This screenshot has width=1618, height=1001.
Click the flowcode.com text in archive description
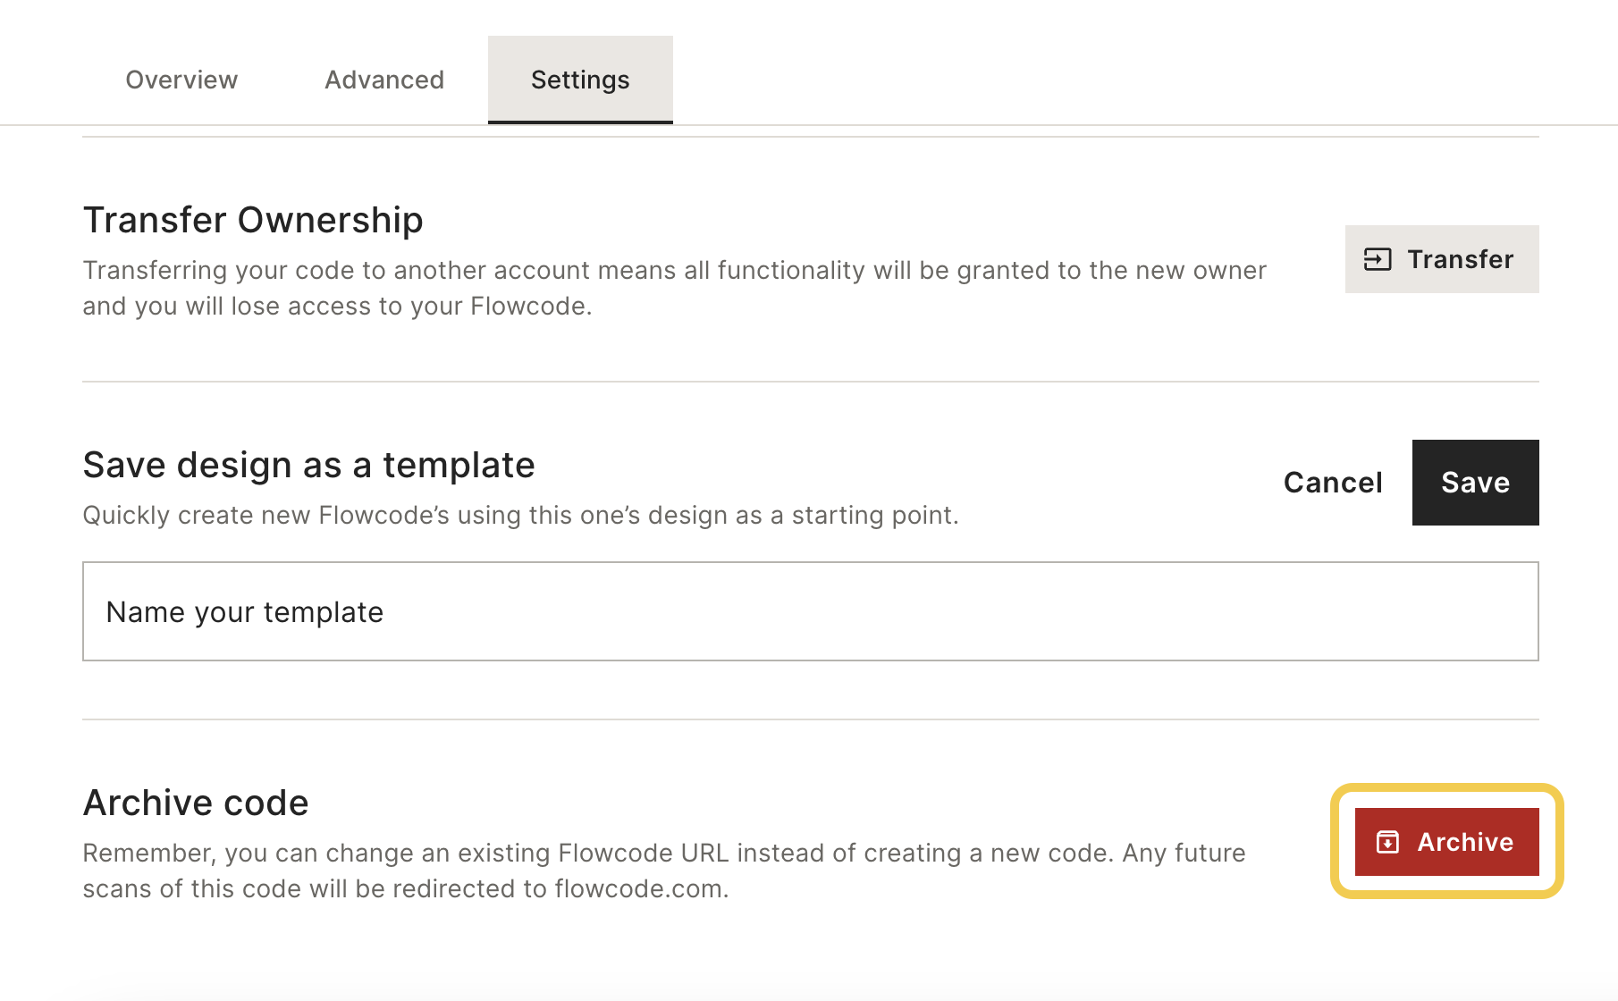(x=639, y=889)
